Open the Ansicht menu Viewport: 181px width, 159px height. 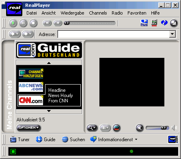tap(49, 13)
